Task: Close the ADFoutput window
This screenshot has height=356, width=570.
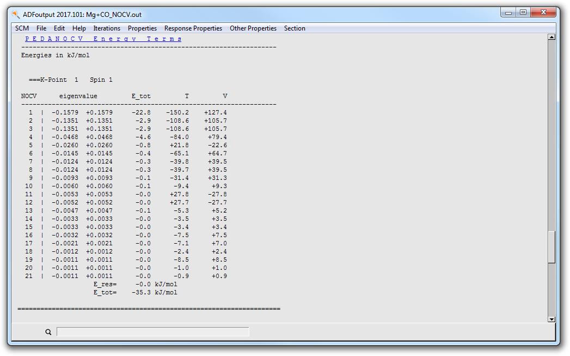Action: tap(543, 13)
